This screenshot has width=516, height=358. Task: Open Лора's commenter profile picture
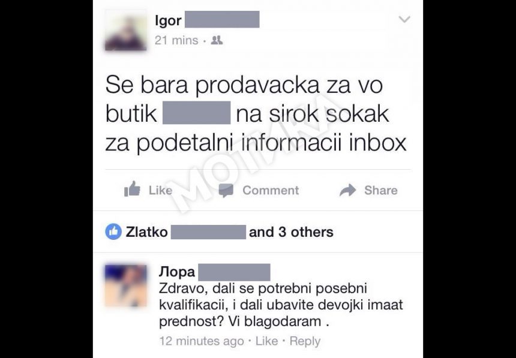126,285
